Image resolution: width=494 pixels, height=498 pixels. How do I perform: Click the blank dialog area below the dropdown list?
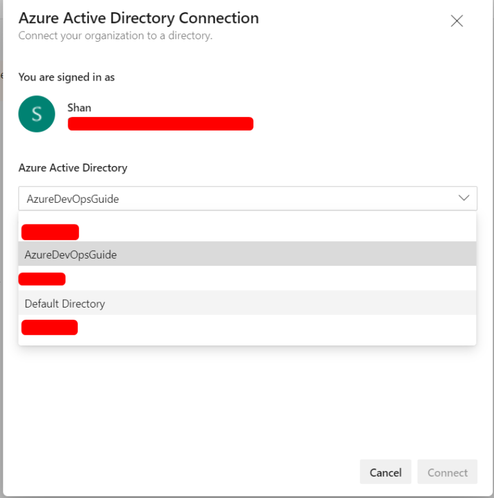[x=247, y=399]
